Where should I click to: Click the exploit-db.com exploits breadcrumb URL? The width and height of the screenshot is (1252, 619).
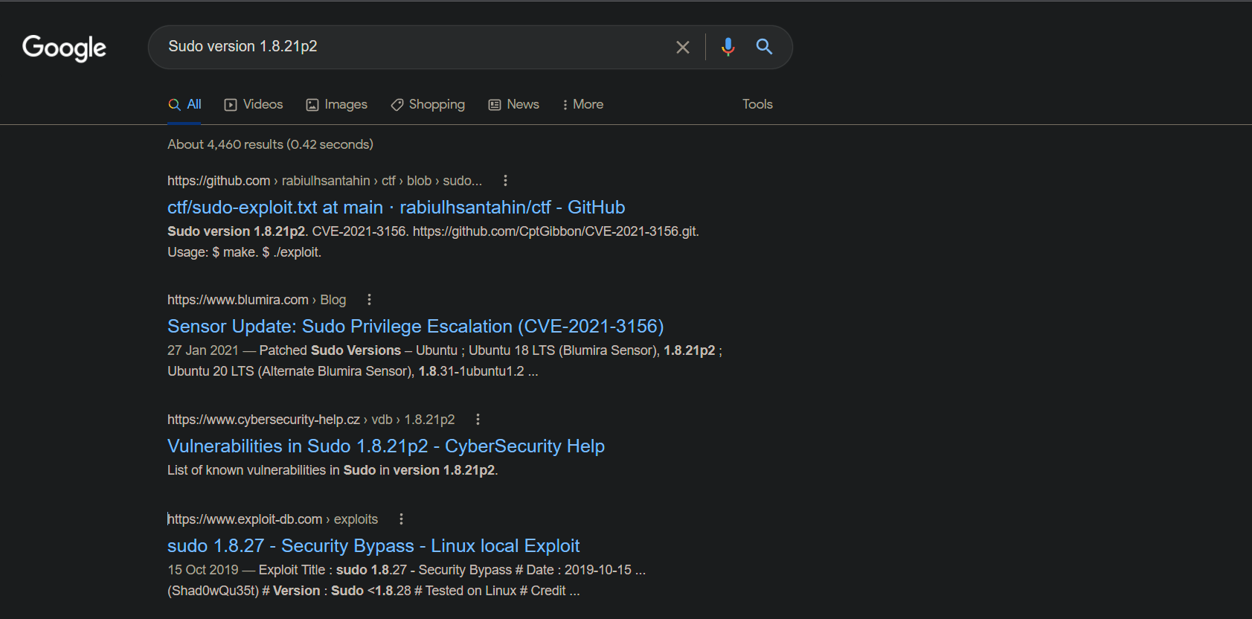[x=272, y=519]
